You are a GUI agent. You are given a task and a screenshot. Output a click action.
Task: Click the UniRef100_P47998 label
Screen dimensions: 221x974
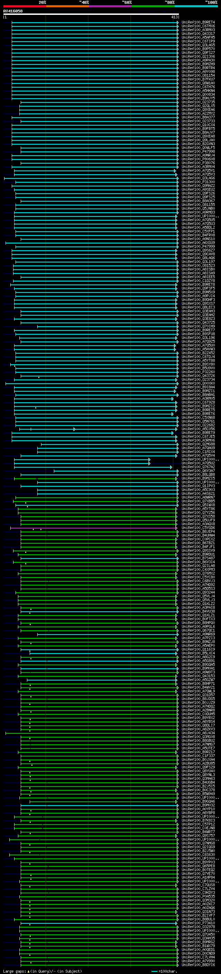(x=198, y=151)
